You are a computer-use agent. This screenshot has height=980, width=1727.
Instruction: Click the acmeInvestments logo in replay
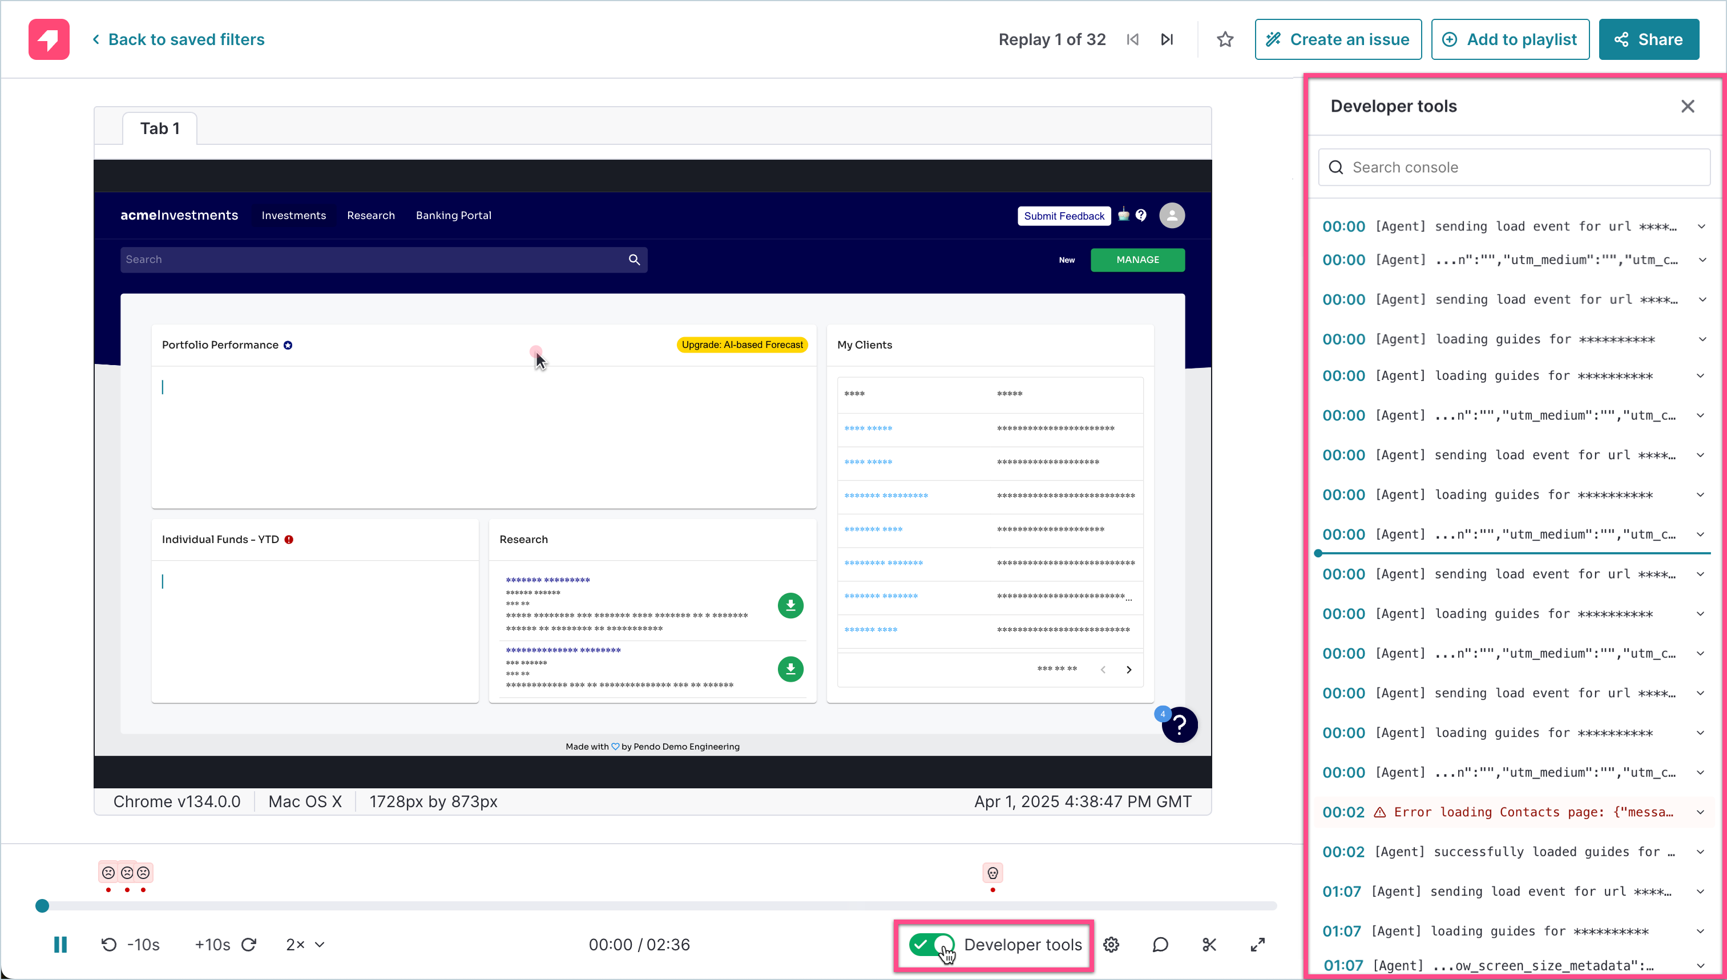179,216
